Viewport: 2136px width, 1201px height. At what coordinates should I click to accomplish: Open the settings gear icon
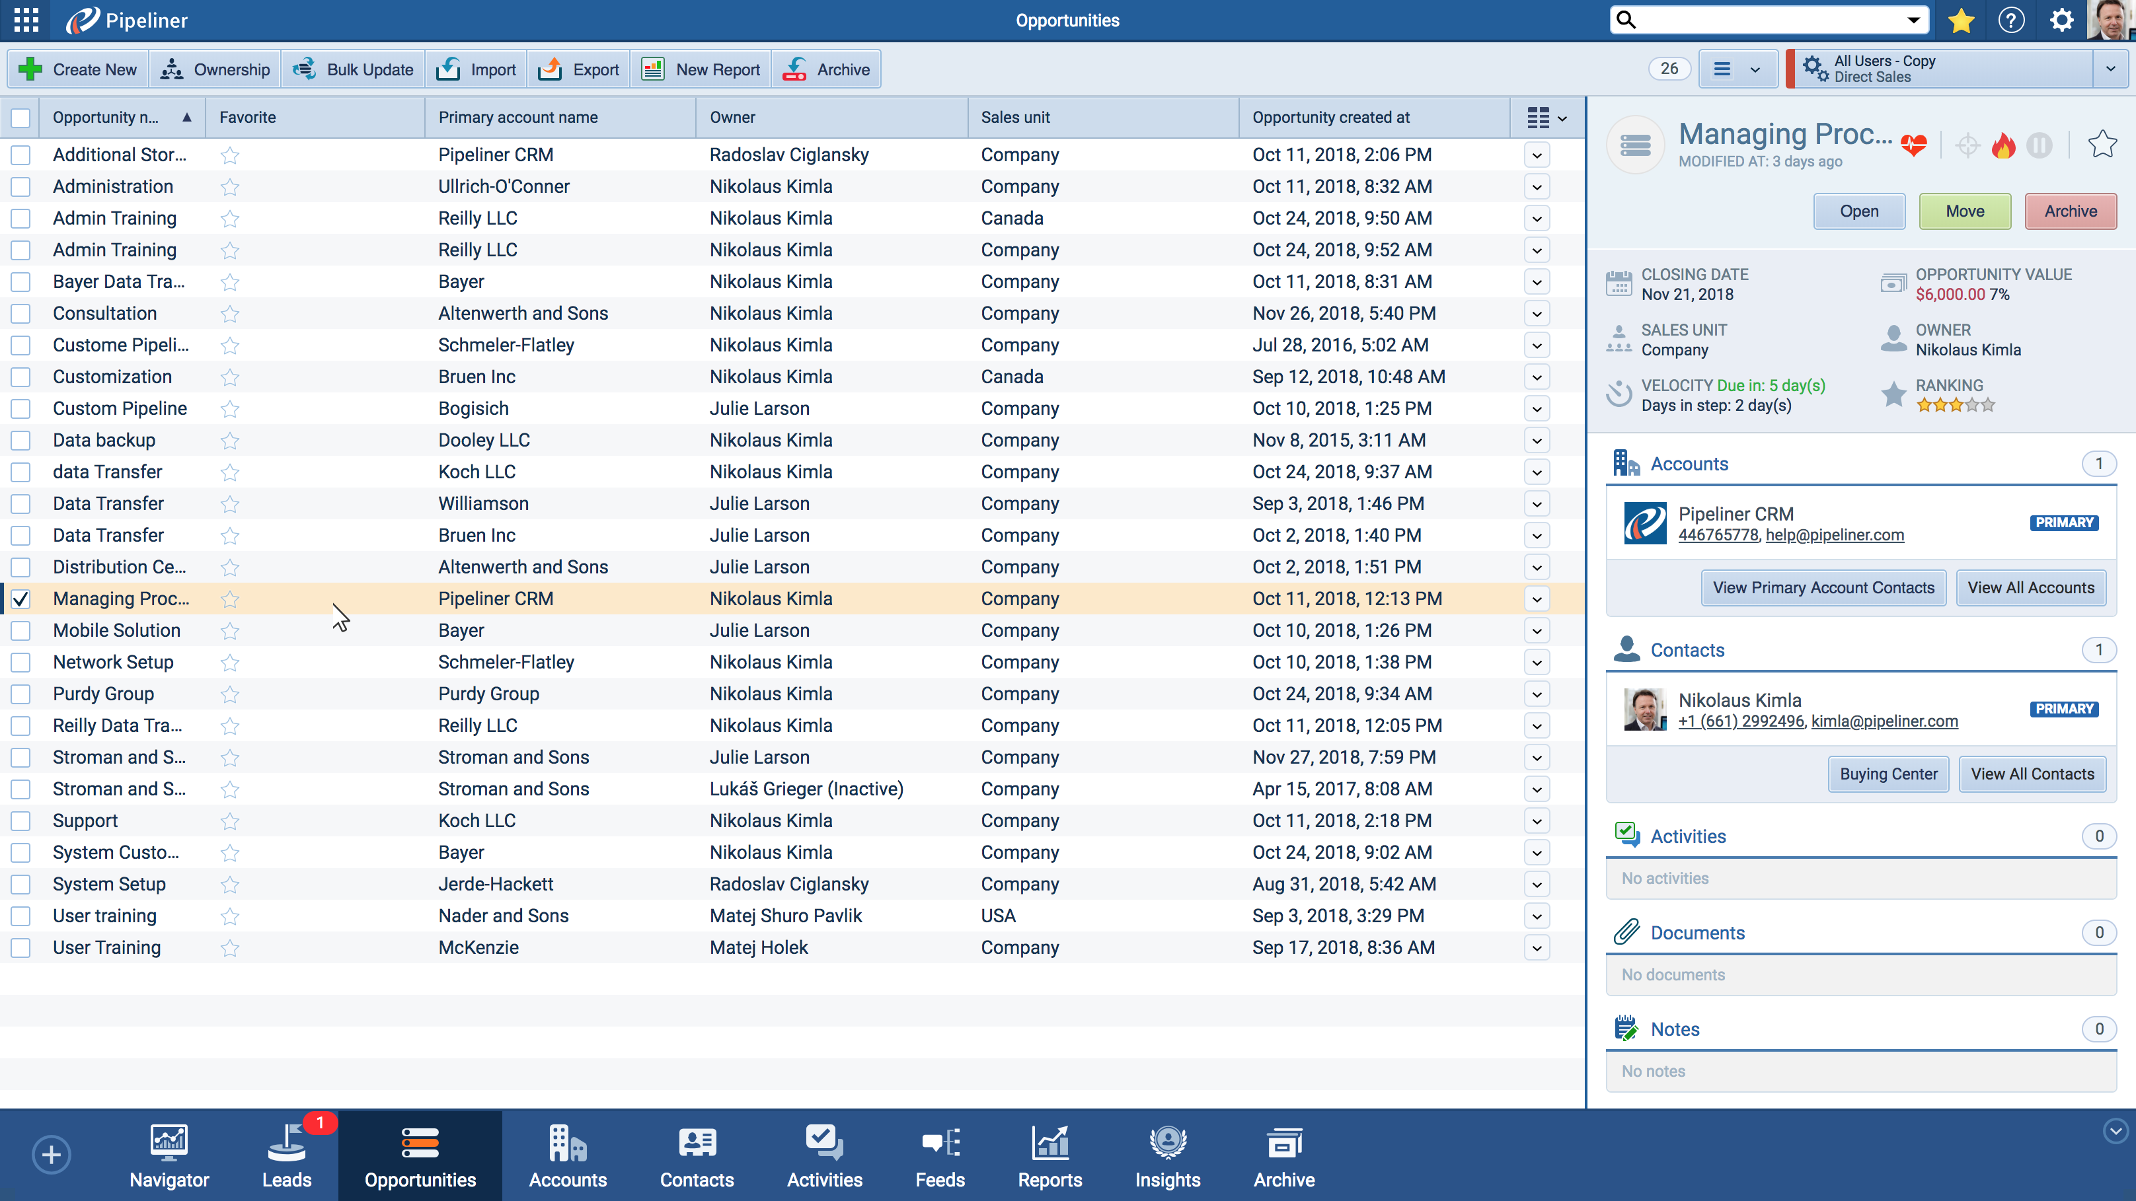(x=2061, y=20)
